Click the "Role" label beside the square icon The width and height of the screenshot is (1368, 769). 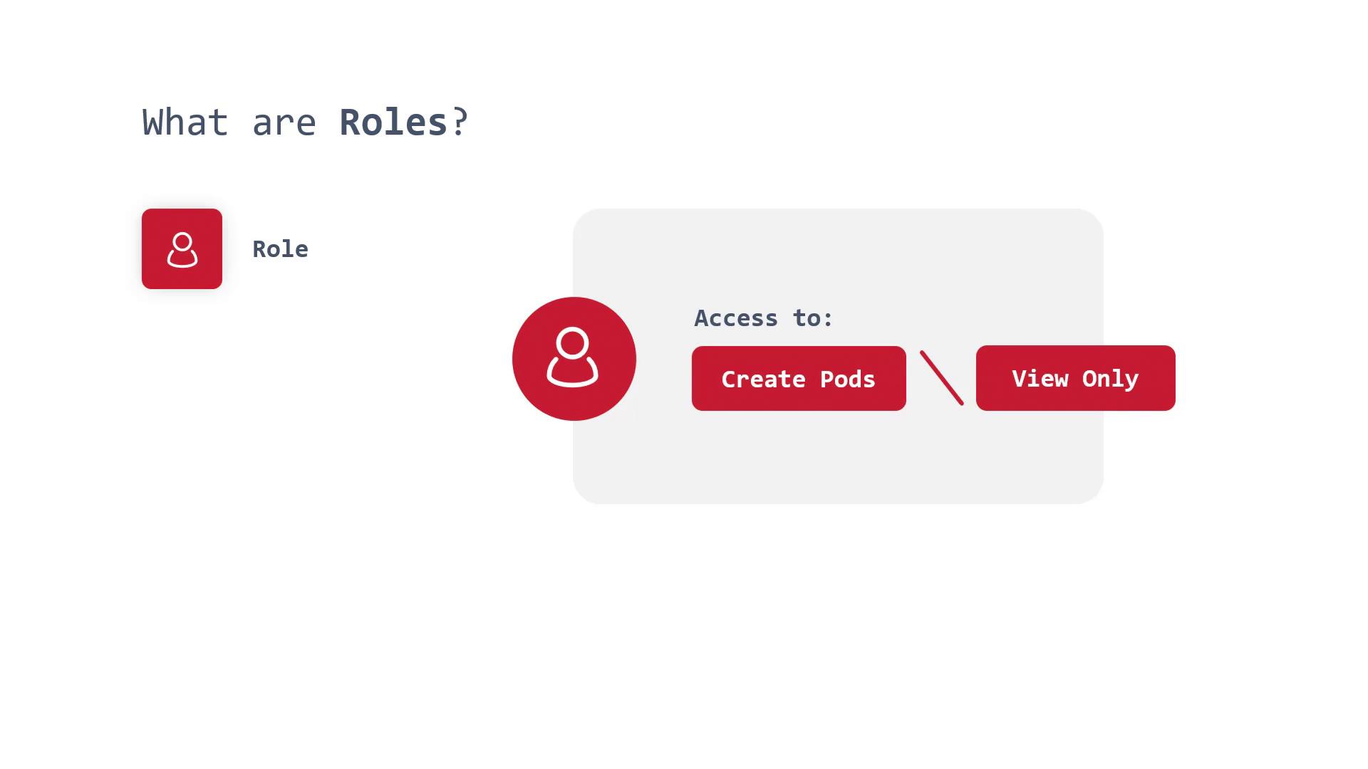coord(280,249)
